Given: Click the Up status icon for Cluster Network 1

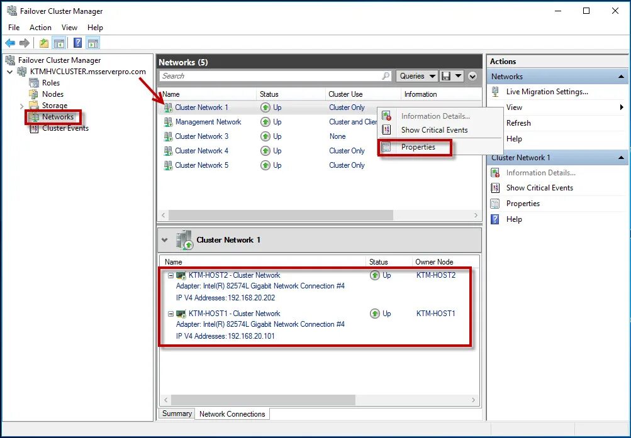Looking at the screenshot, I should pos(265,107).
